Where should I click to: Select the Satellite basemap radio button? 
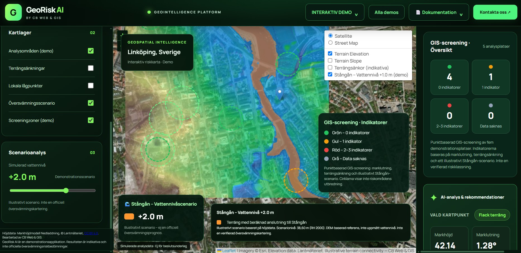click(x=330, y=36)
